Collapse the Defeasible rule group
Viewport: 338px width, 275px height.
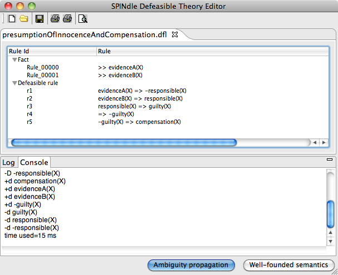coord(14,83)
